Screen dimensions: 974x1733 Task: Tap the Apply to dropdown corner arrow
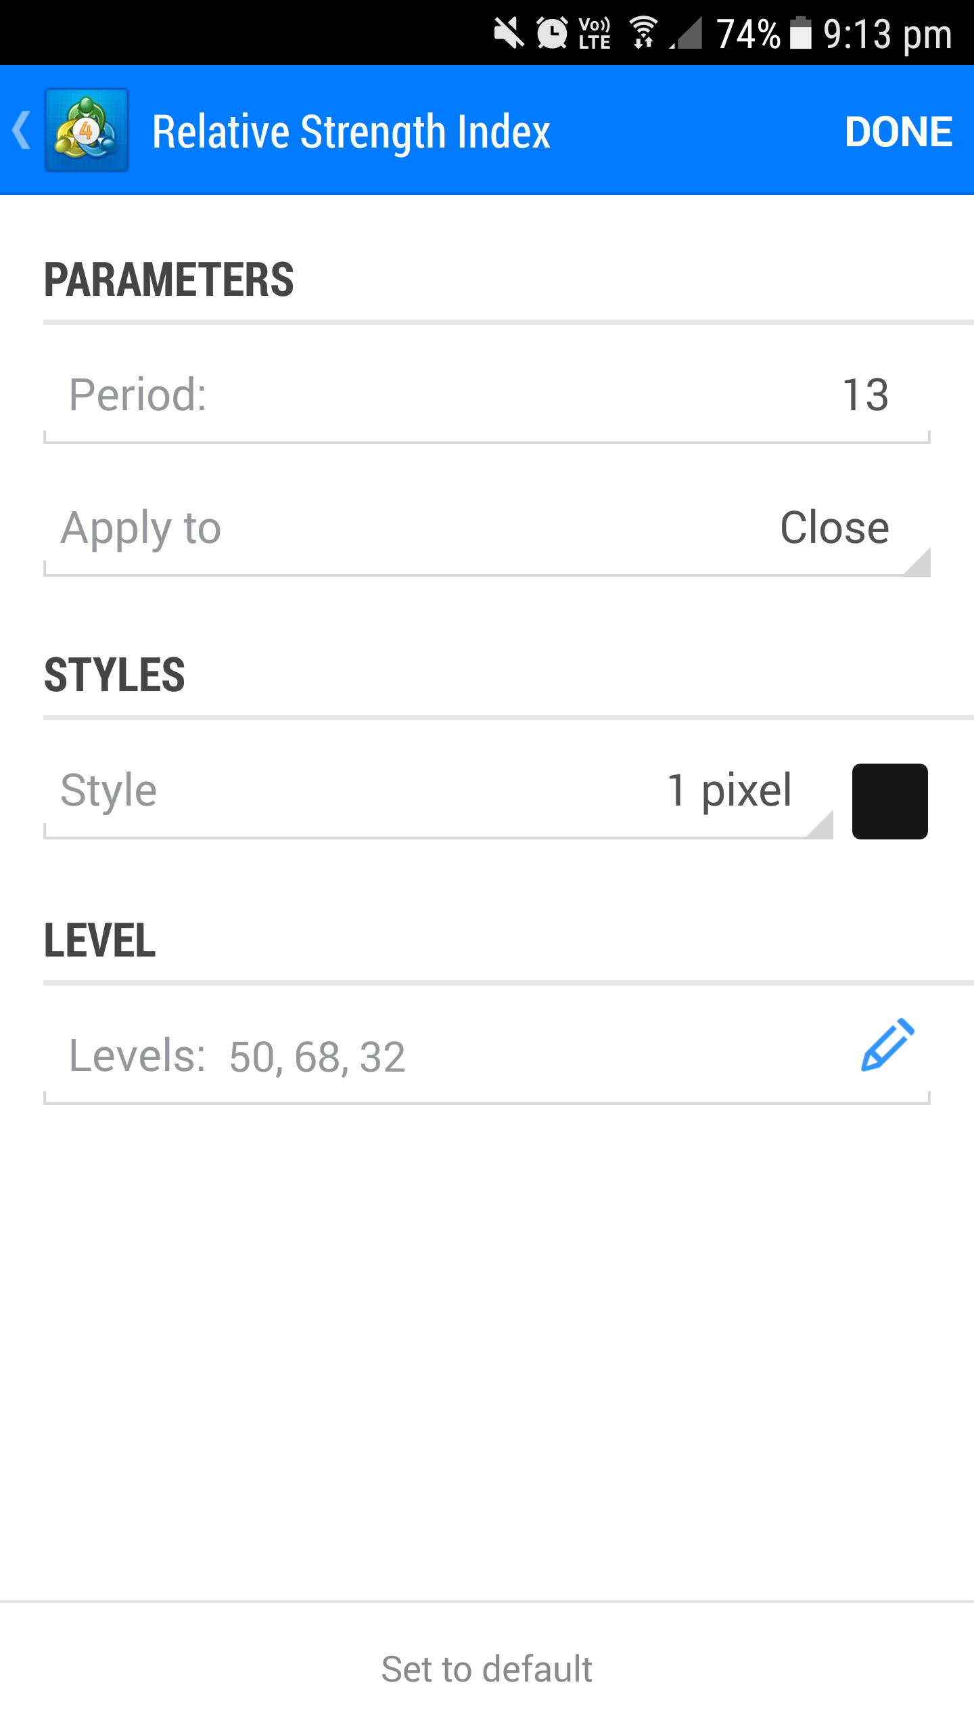(x=919, y=563)
